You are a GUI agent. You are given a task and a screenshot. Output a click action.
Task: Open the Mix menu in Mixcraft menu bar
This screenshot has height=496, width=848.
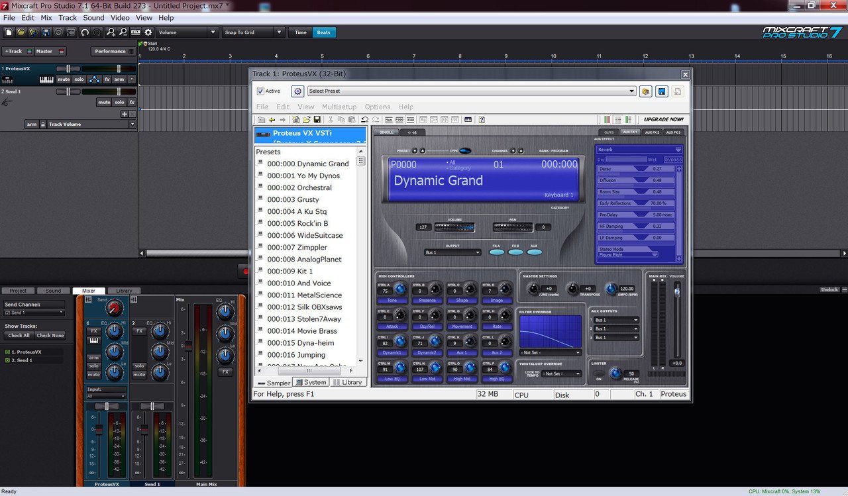click(x=46, y=18)
